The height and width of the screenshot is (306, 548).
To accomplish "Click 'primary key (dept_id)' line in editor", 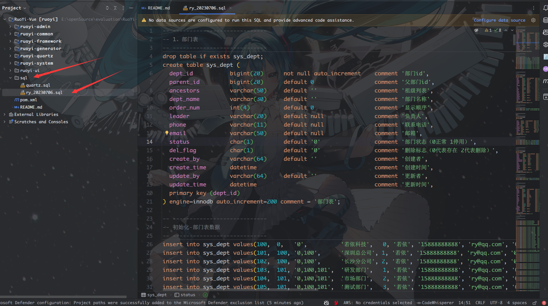I will tap(204, 193).
